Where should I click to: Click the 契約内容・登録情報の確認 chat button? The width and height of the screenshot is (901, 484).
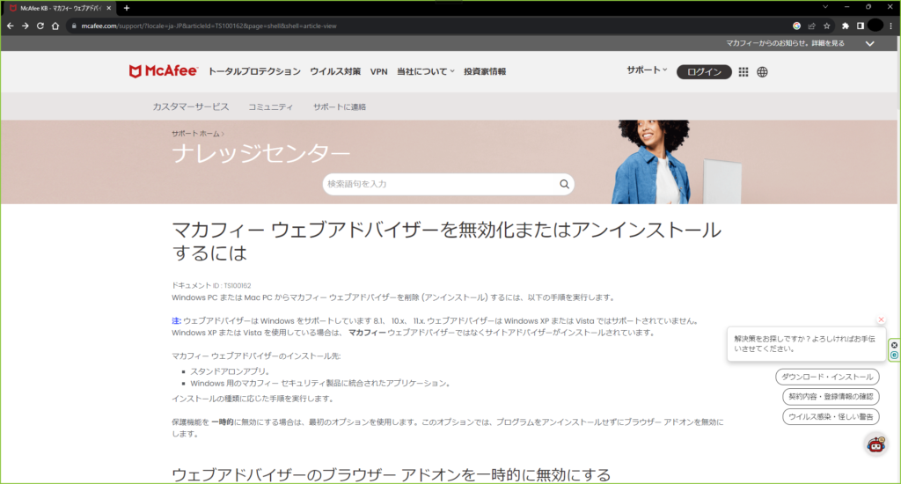831,397
